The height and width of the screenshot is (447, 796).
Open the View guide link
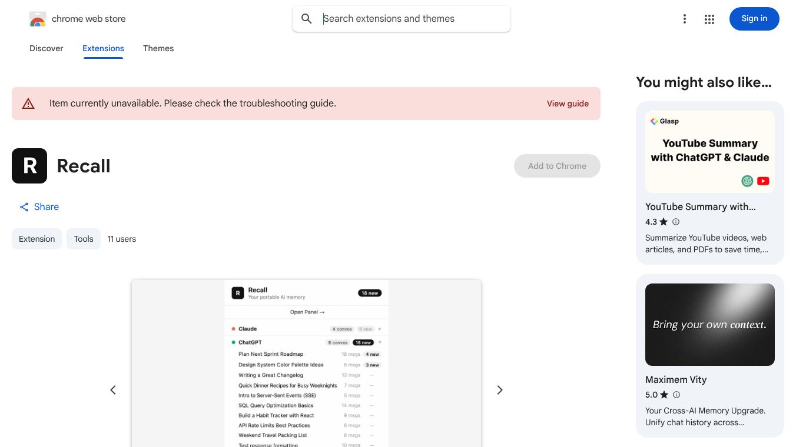[x=568, y=104]
